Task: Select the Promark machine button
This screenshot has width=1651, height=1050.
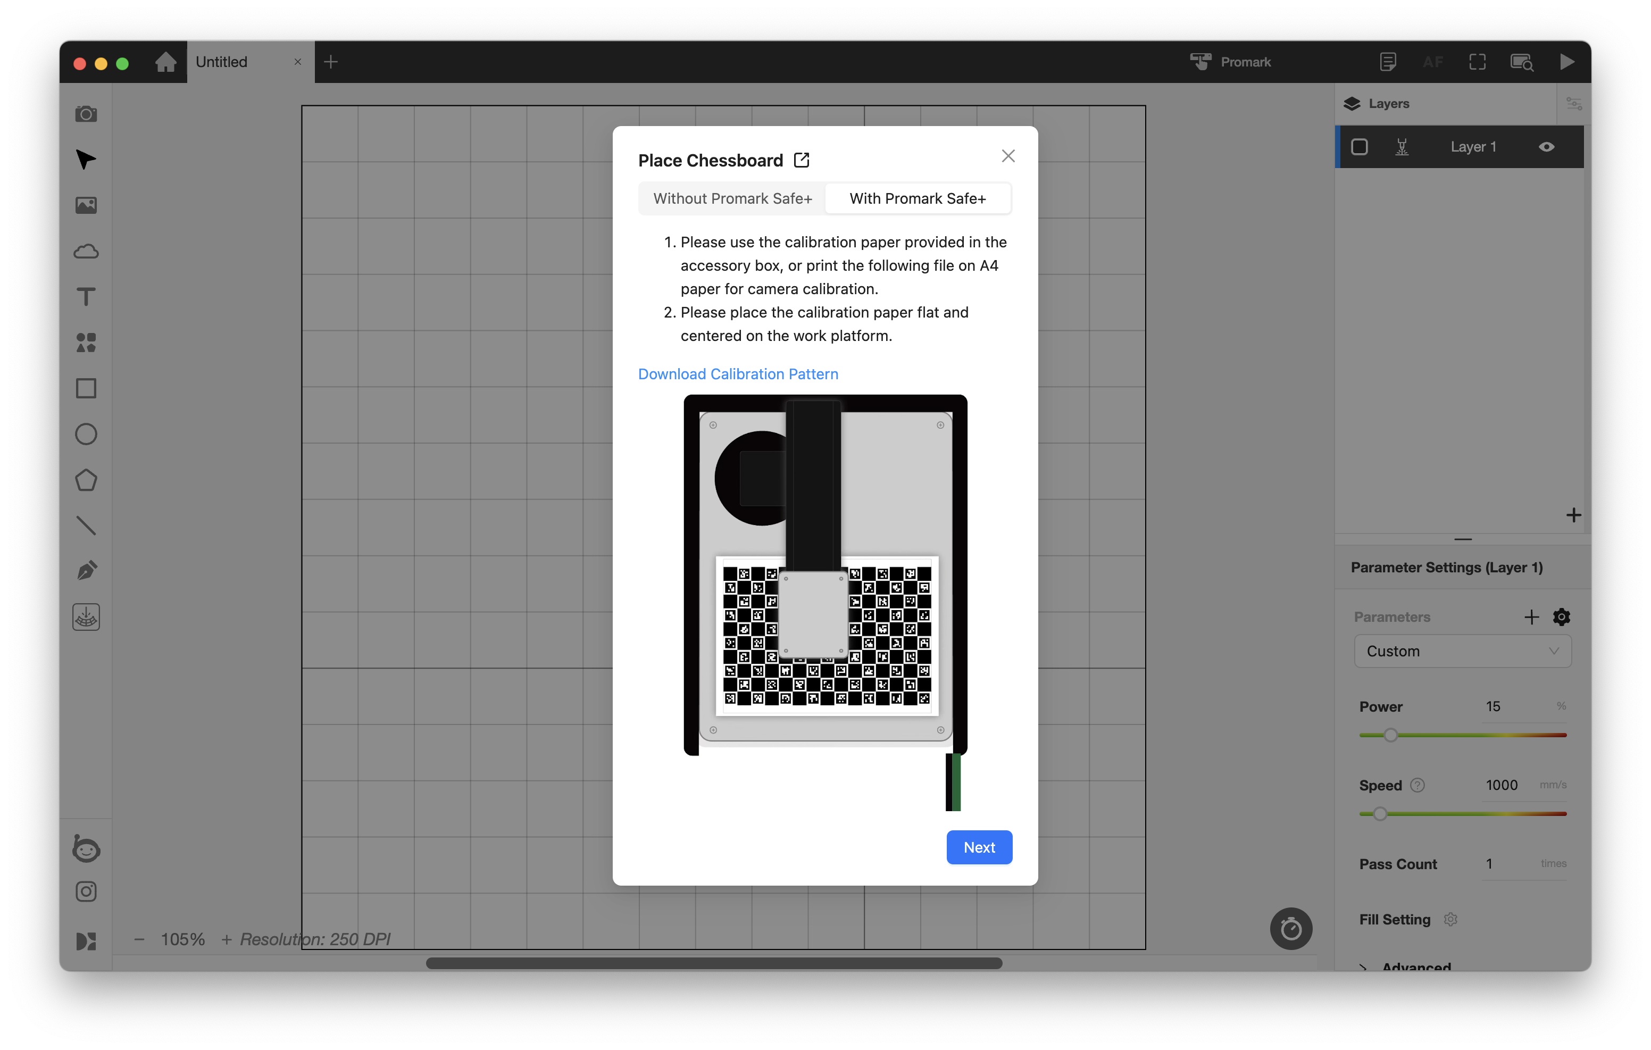Action: [x=1230, y=62]
